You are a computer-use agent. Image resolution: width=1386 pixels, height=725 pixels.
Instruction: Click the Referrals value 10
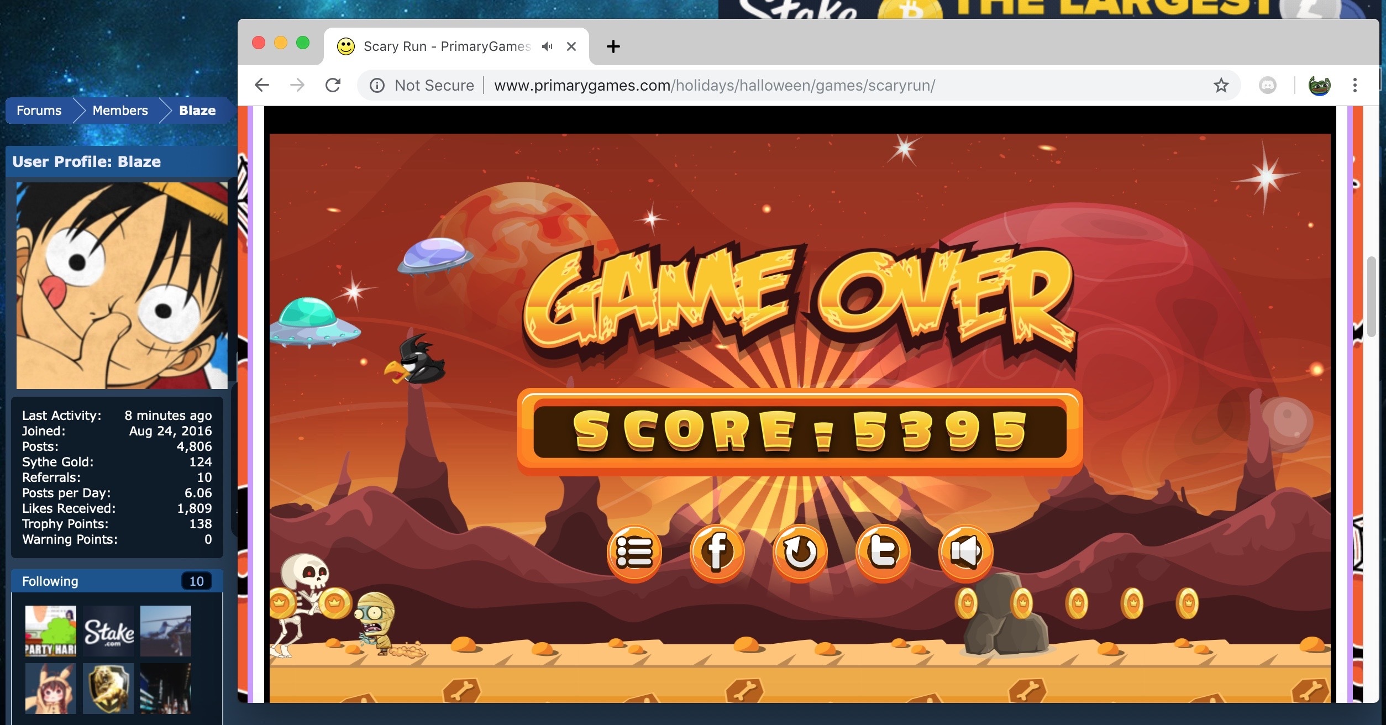pos(204,477)
